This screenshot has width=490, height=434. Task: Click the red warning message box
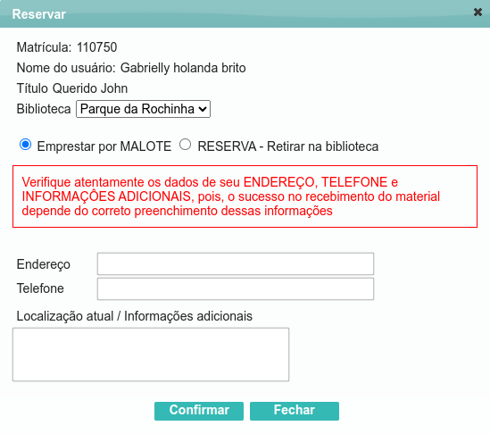pos(245,196)
